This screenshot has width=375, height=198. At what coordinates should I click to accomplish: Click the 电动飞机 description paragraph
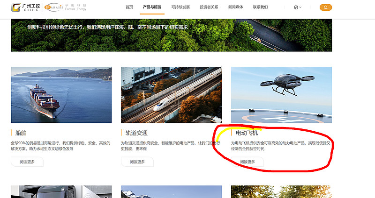pyautogui.click(x=281, y=146)
